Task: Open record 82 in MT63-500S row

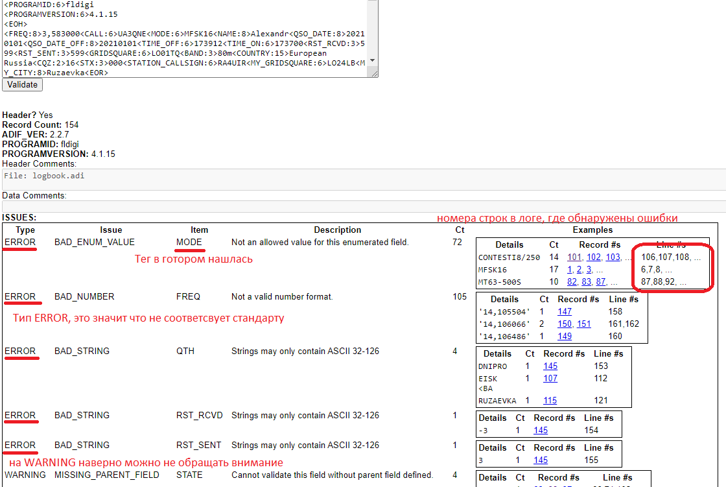Action: coord(572,282)
